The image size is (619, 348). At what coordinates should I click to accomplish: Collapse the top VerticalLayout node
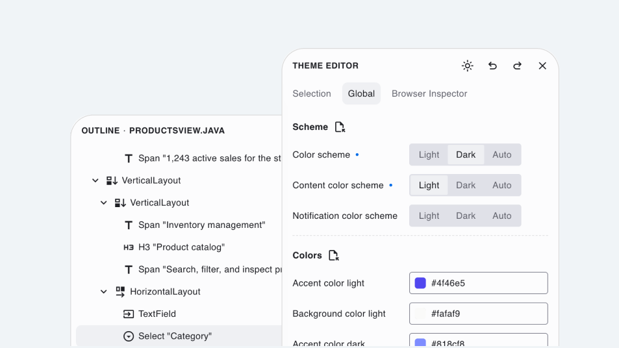point(95,181)
